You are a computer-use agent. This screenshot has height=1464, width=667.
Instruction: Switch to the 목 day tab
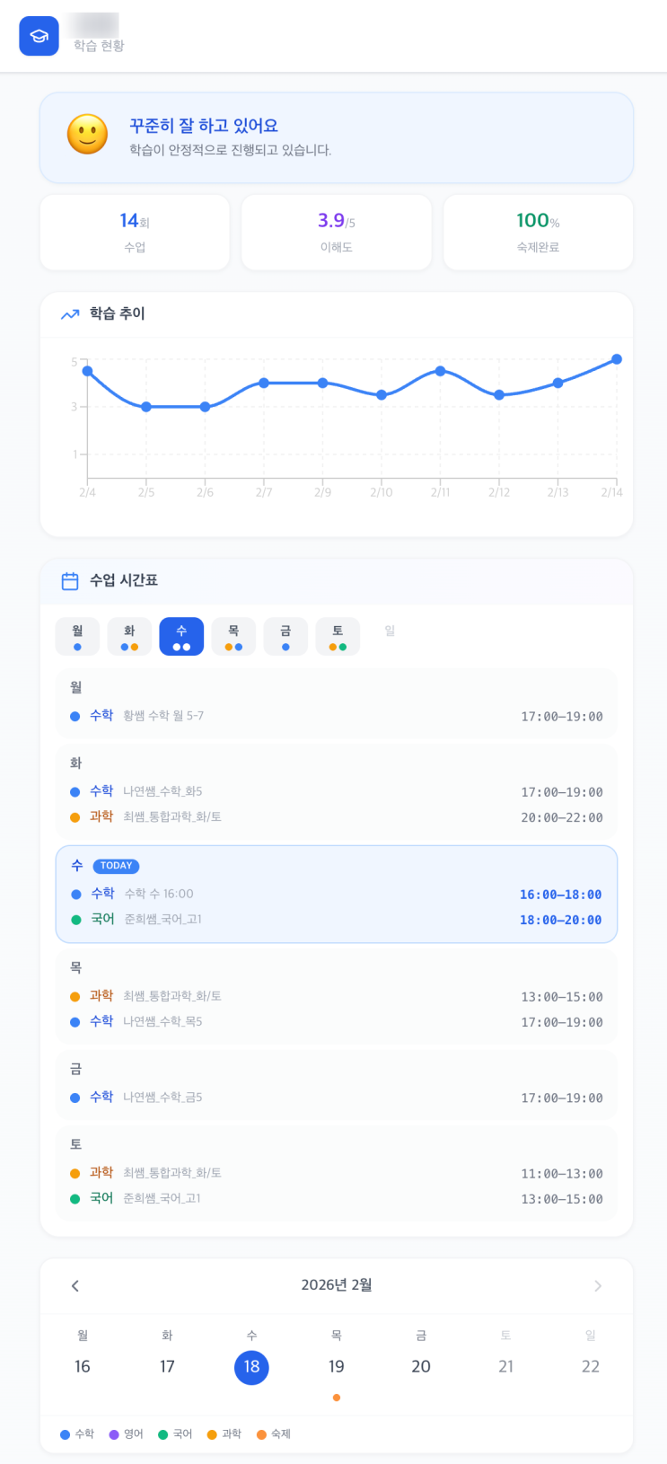pyautogui.click(x=233, y=636)
